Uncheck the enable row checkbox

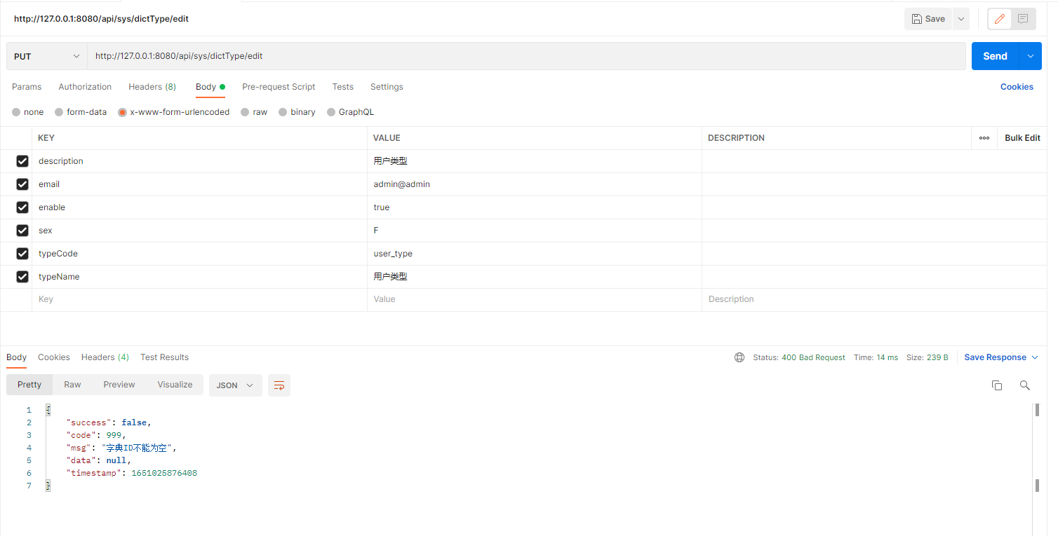click(x=22, y=207)
